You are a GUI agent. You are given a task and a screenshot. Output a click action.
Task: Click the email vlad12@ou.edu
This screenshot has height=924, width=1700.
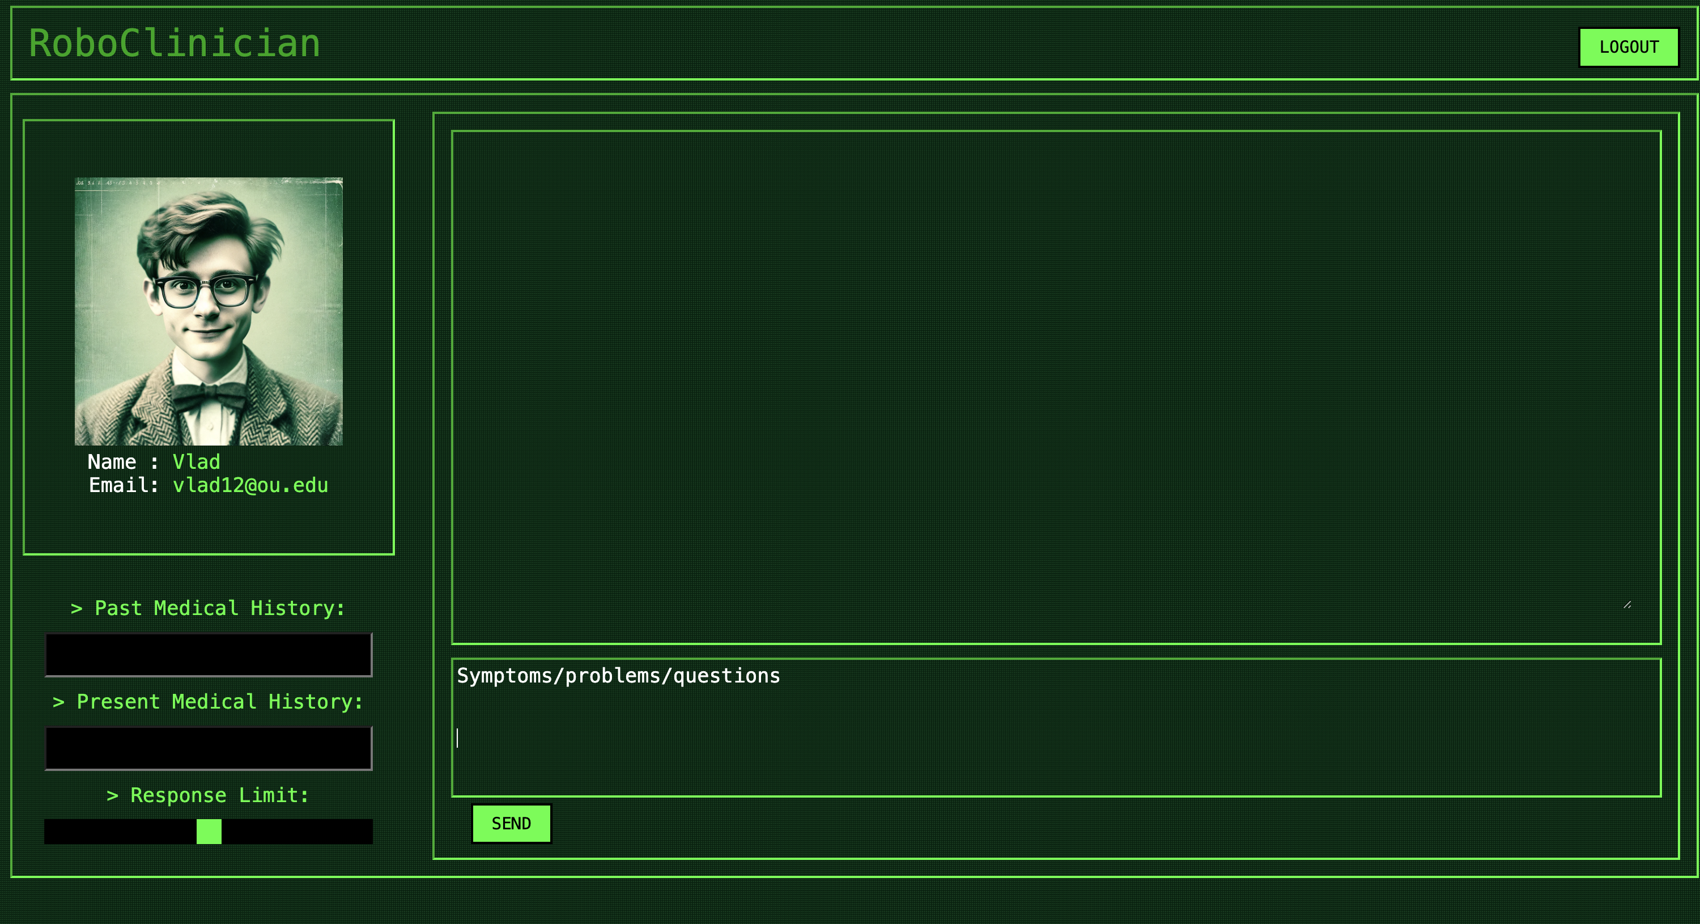pos(250,485)
